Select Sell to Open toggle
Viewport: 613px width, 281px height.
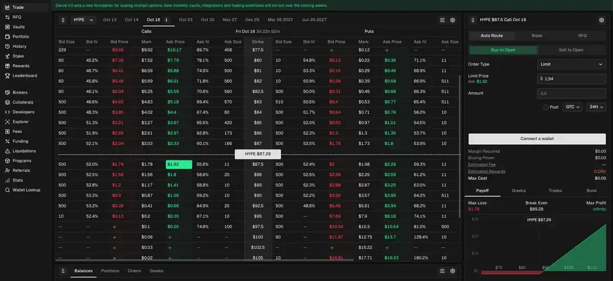click(x=571, y=50)
